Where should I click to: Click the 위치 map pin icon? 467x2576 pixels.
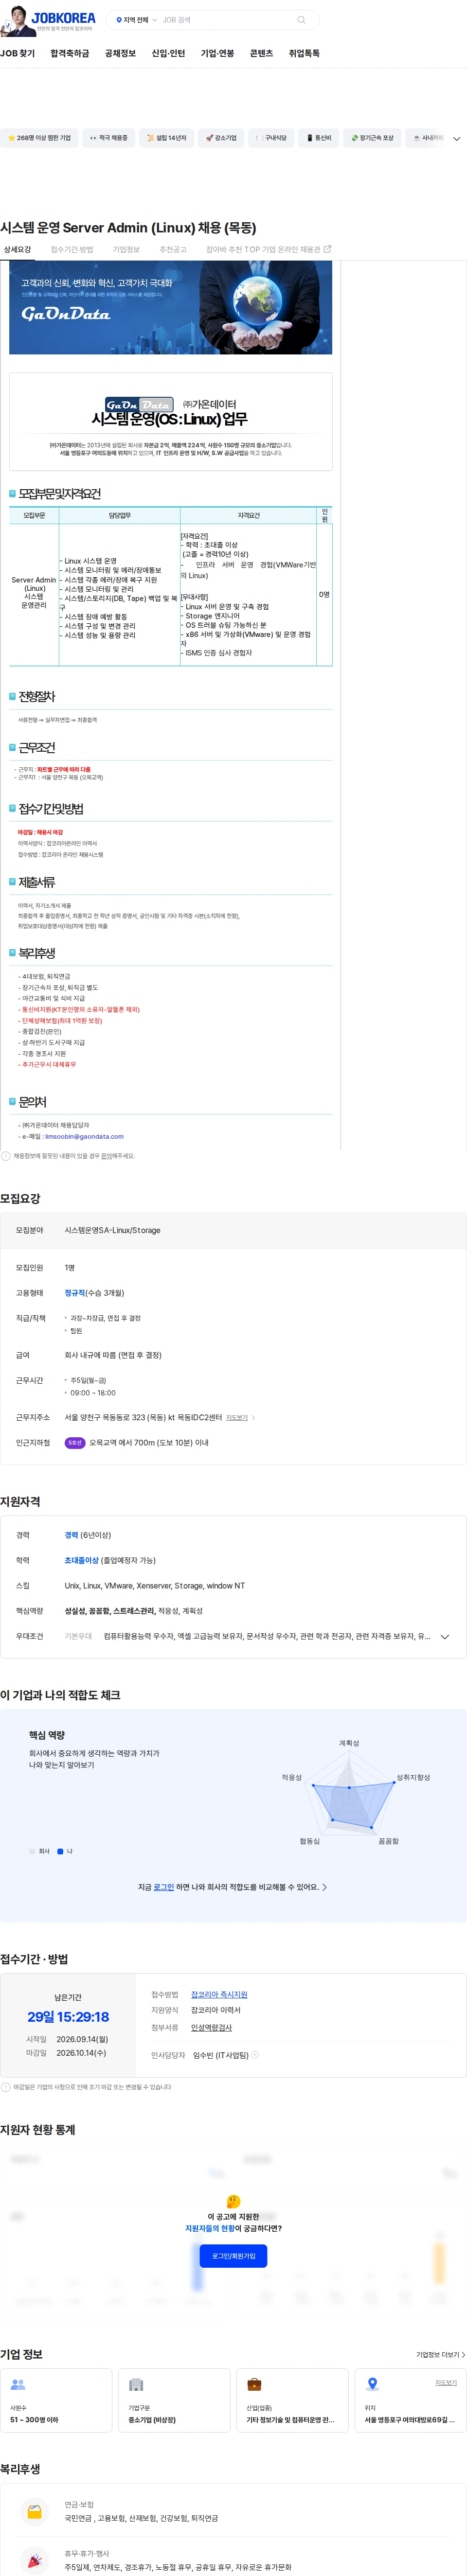pos(372,2384)
